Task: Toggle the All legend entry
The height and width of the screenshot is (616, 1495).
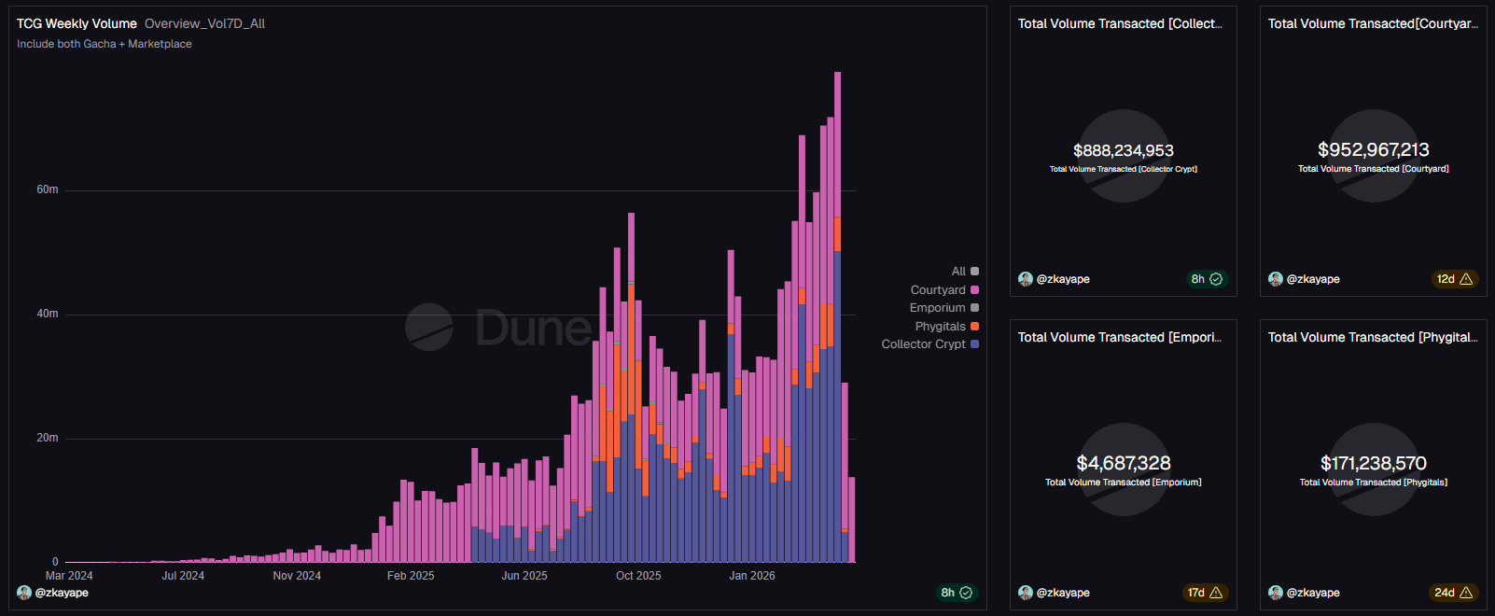Action: tap(965, 272)
